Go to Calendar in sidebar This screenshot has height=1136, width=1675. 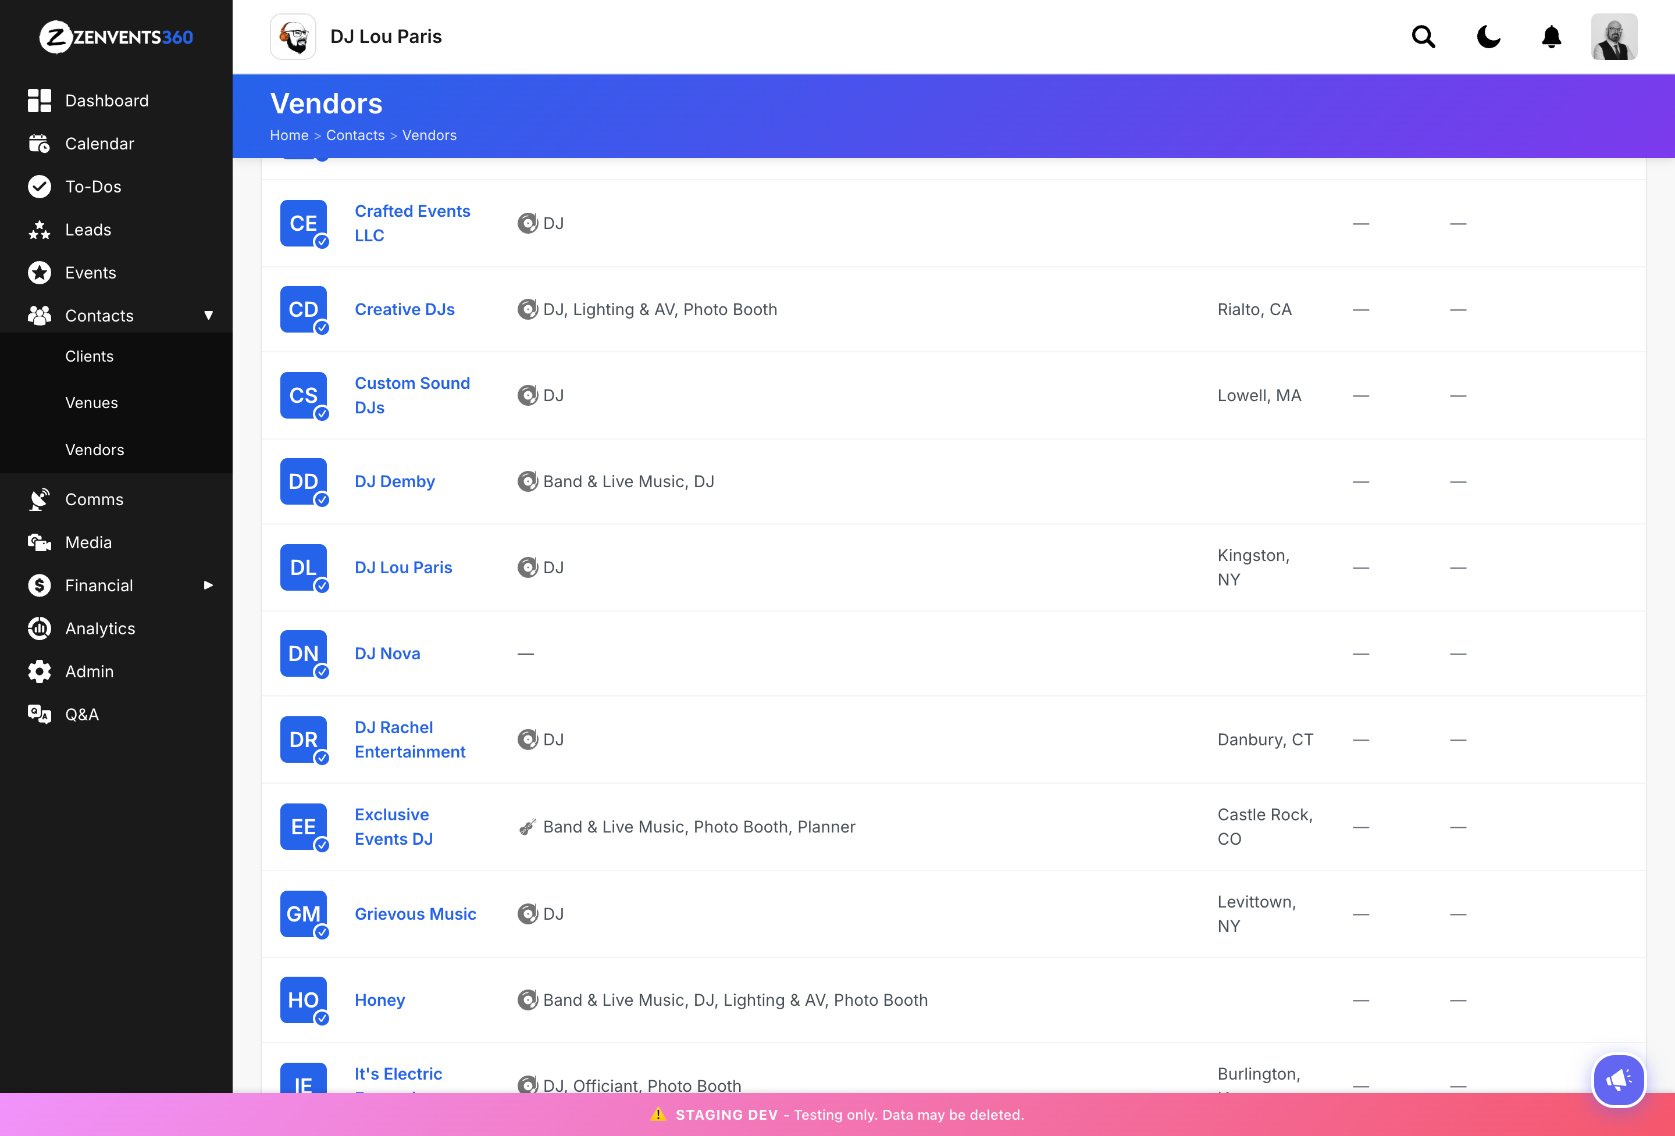tap(99, 144)
